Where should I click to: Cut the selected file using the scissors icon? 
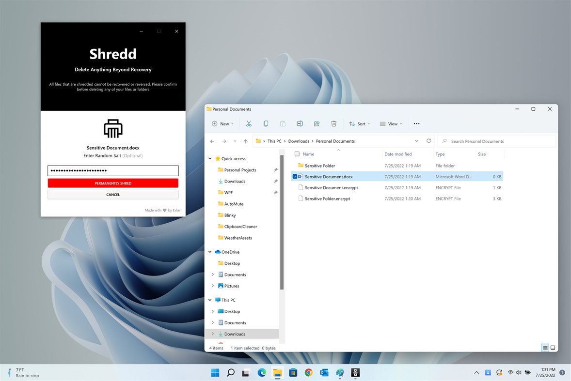(x=249, y=123)
